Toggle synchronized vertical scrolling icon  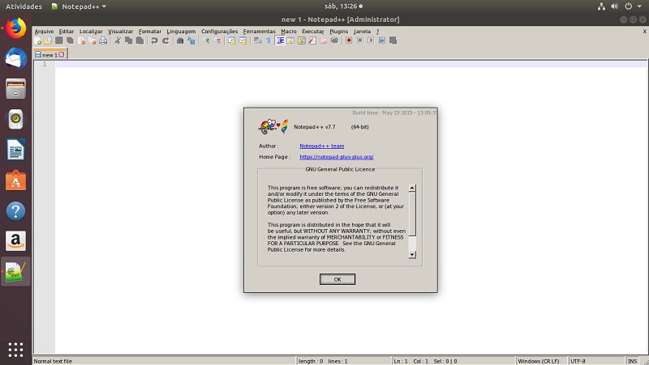coord(232,40)
